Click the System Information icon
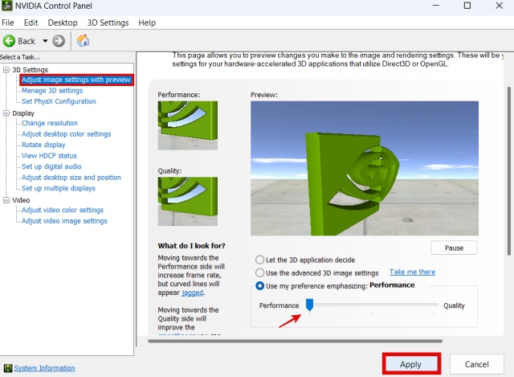The image size is (514, 377). coord(8,368)
